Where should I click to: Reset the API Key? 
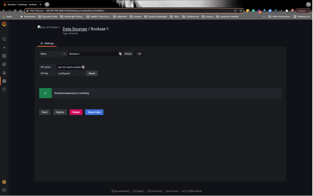pyautogui.click(x=92, y=73)
